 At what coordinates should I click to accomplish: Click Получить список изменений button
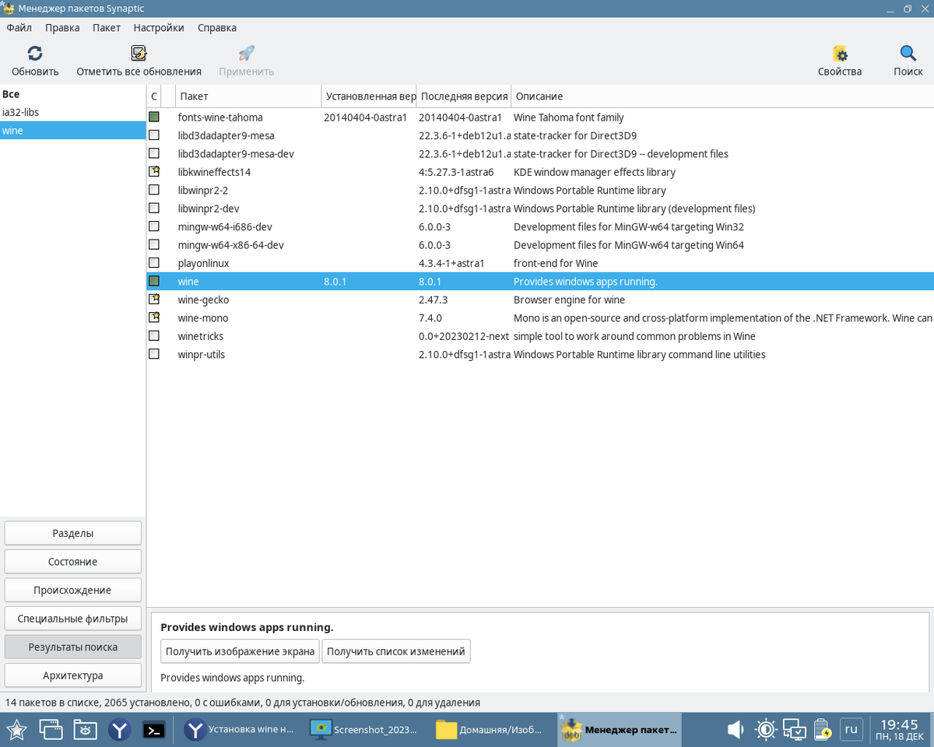click(396, 651)
